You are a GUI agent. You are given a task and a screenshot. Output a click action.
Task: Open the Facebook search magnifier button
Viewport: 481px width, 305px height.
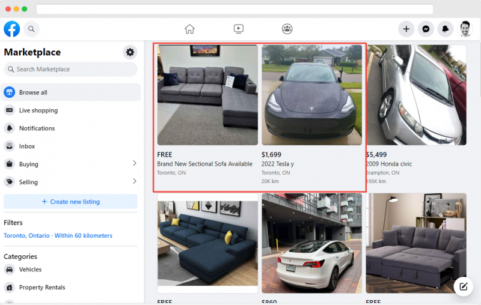31,29
